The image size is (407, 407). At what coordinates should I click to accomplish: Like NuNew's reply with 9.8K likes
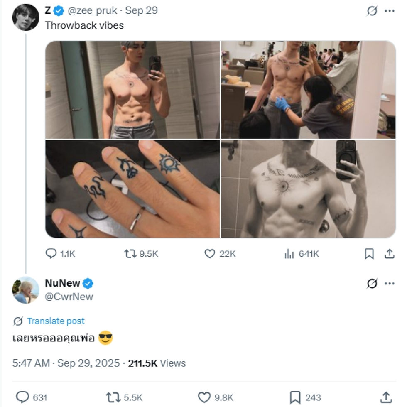tap(204, 397)
